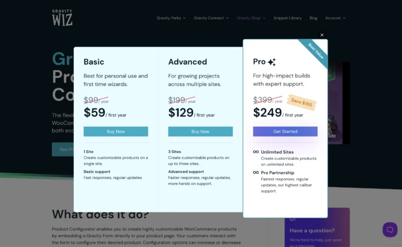Click the Pro Partnership infinity icon

[x=256, y=173]
